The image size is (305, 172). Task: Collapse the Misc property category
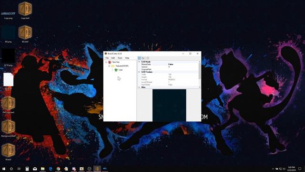[139, 87]
